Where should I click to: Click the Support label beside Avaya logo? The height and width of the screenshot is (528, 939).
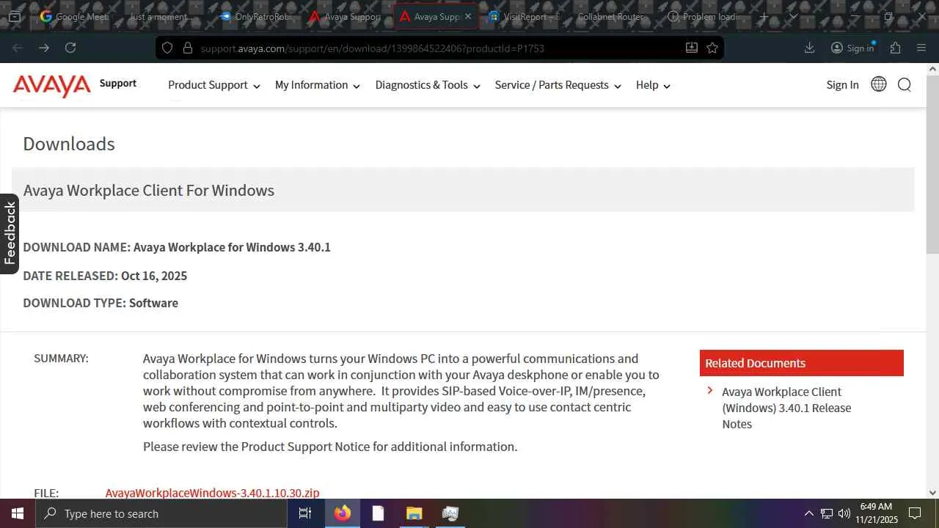(118, 84)
